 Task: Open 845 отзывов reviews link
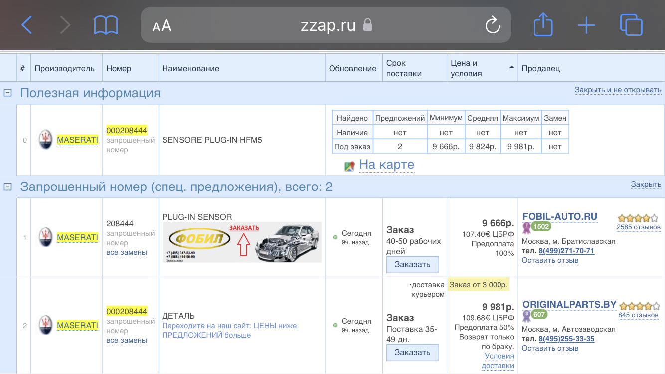[638, 315]
